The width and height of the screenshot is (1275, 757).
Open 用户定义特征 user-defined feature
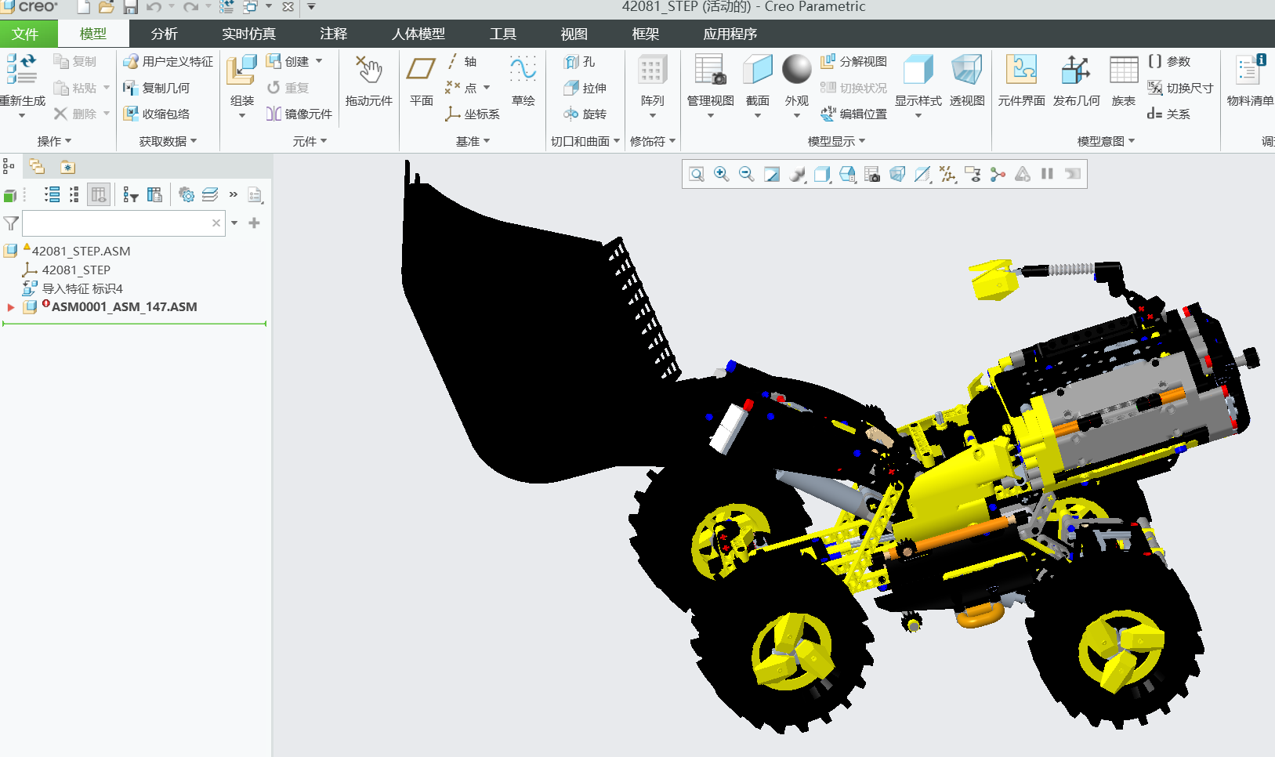tap(168, 61)
